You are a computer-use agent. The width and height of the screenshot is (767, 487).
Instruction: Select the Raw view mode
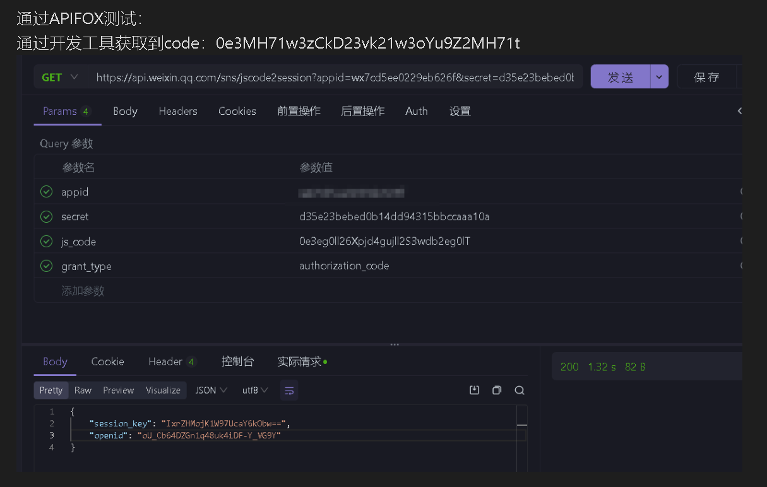(x=83, y=390)
